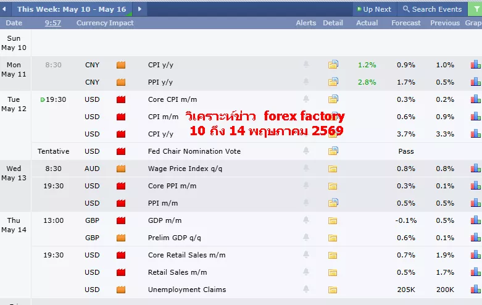Click the Detail column header
Image resolution: width=482 pixels, height=305 pixels.
tap(333, 23)
